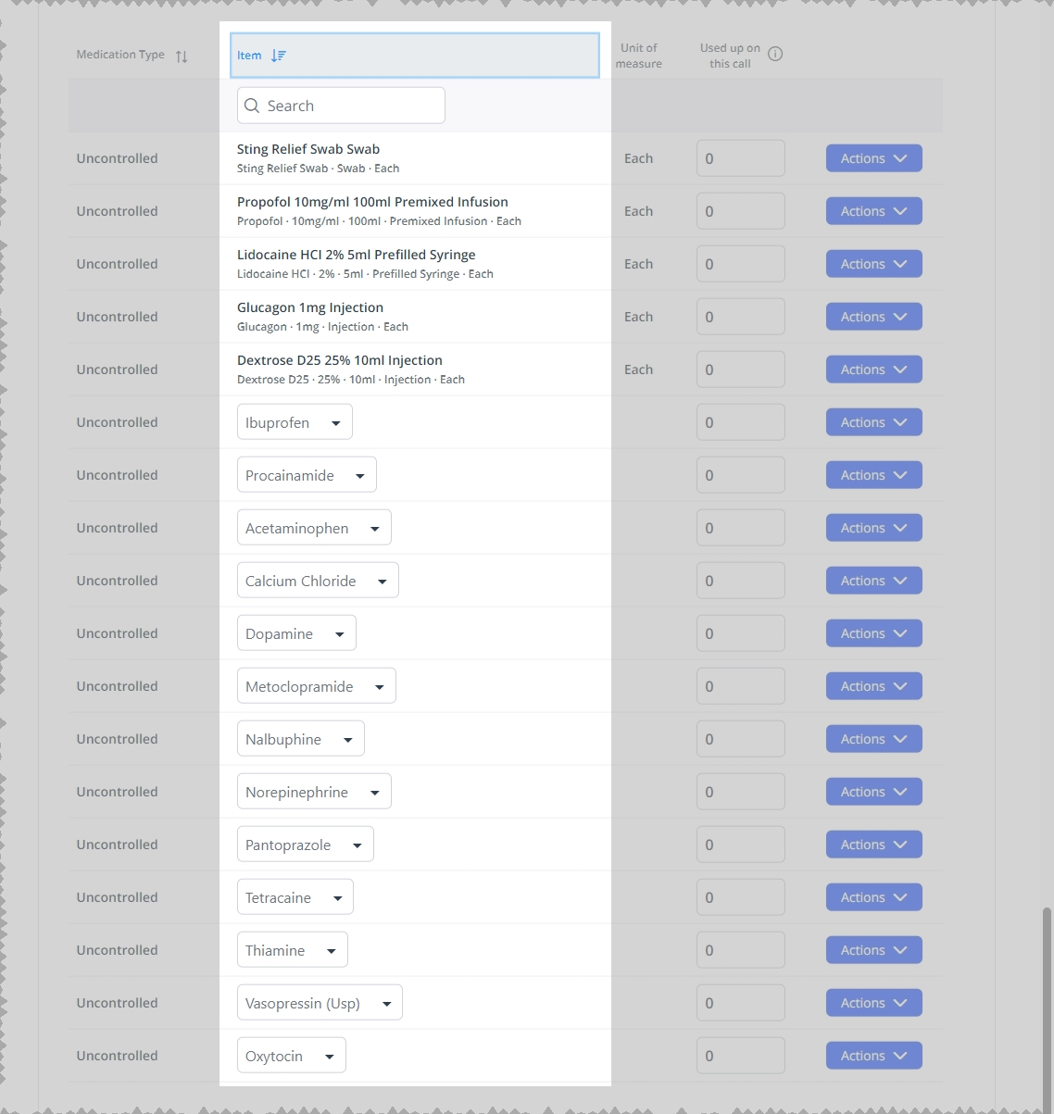
Task: Click the magnifier icon in Search box
Action: coord(252,106)
